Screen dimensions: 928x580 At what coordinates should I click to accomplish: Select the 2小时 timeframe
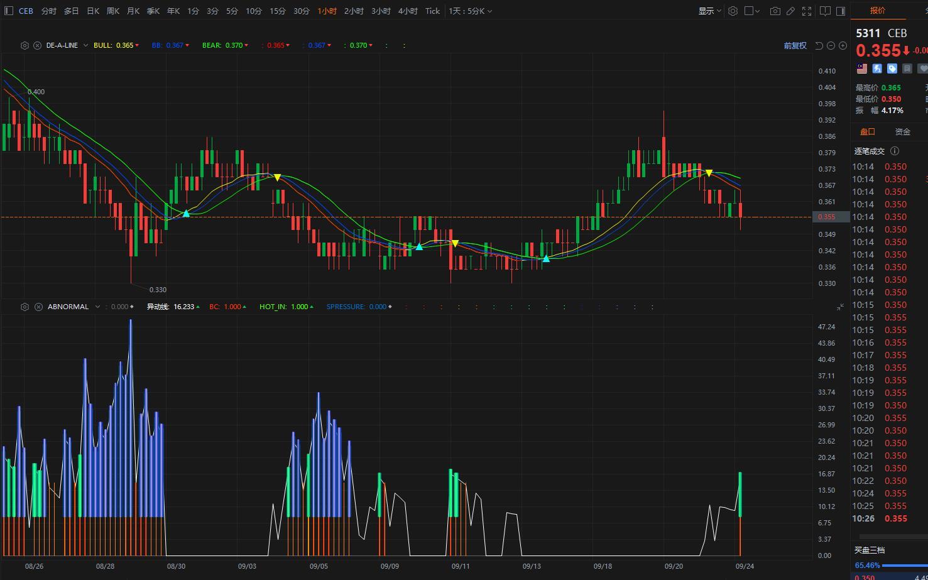coord(354,11)
